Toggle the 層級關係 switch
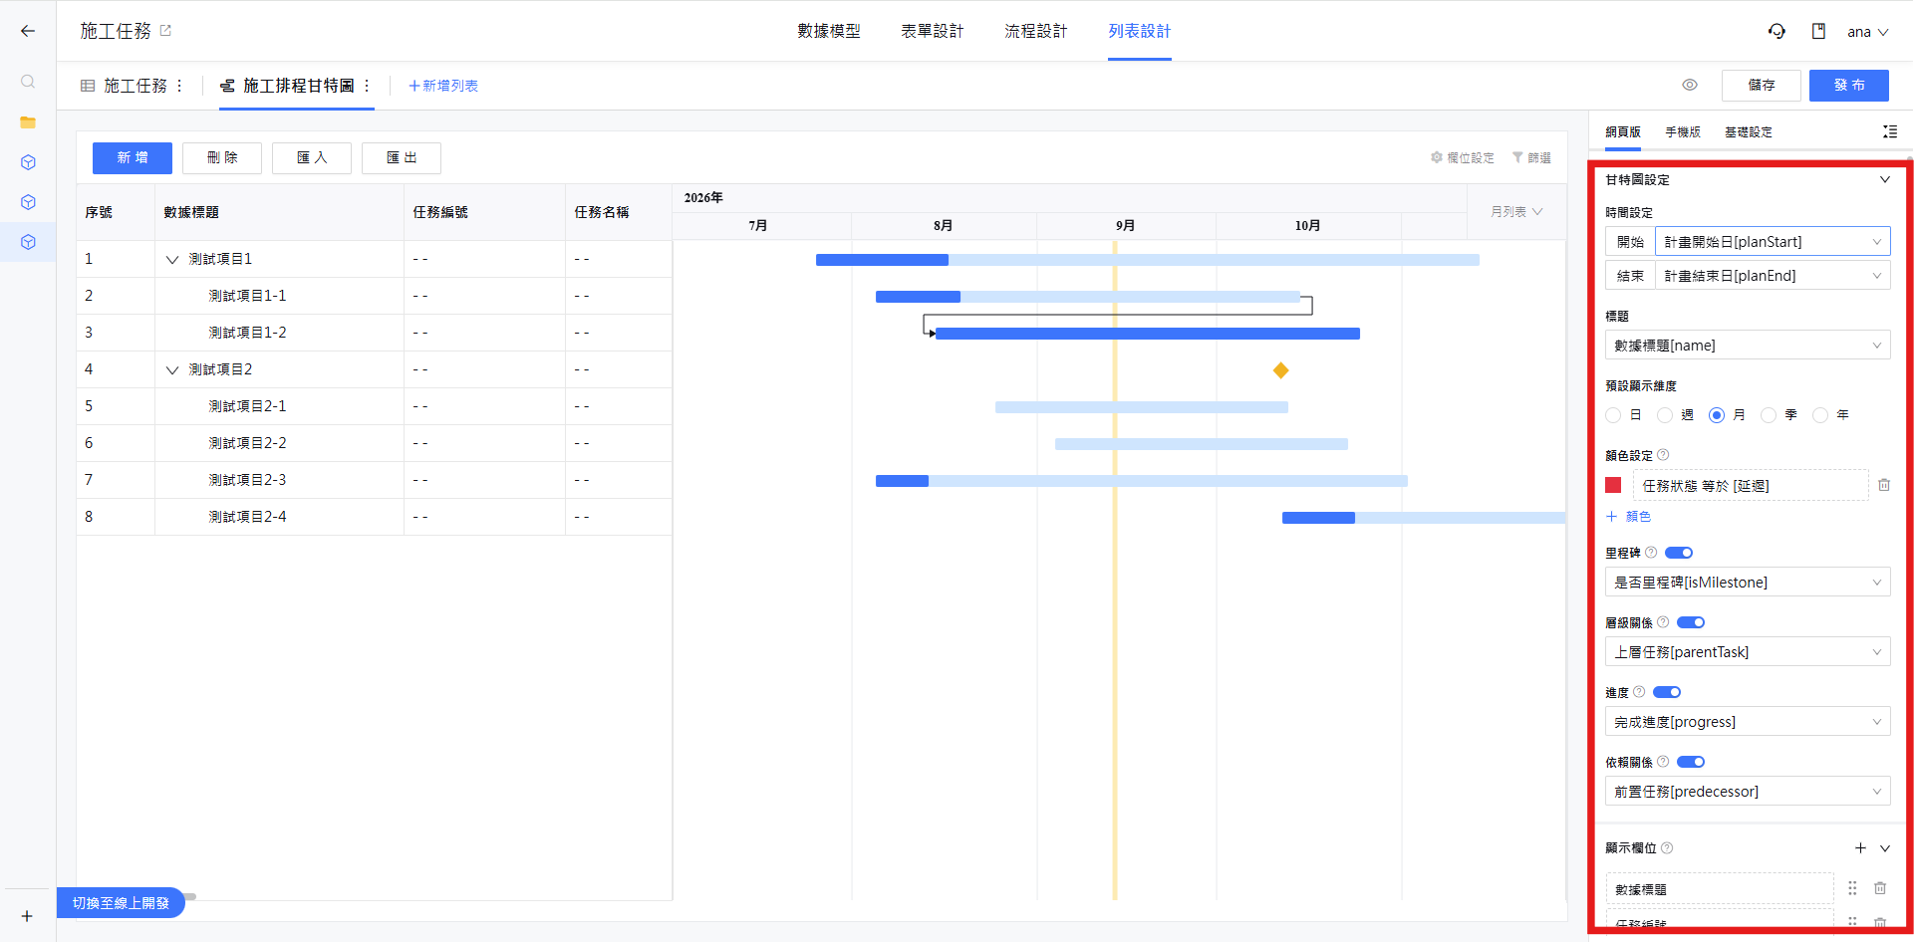Viewport: 1914px width, 942px height. (1691, 622)
